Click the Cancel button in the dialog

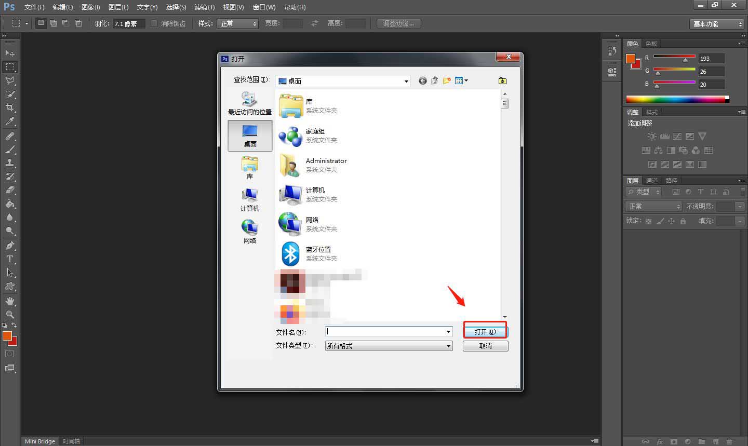(x=485, y=346)
